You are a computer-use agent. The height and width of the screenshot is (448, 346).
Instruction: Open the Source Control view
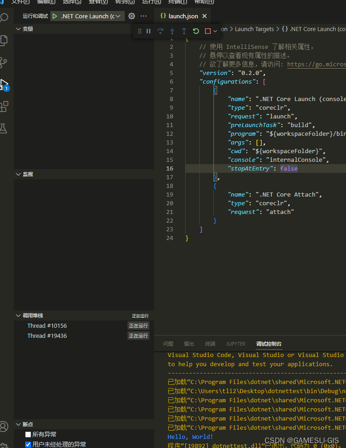click(4, 63)
